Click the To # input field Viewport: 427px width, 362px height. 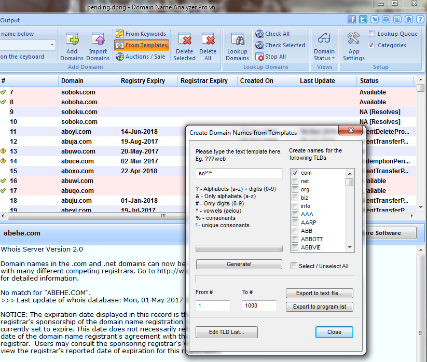click(259, 305)
